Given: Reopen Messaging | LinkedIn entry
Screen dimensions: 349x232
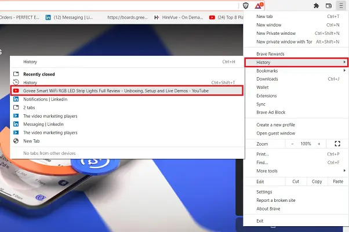Looking at the screenshot, I should 127,124.
